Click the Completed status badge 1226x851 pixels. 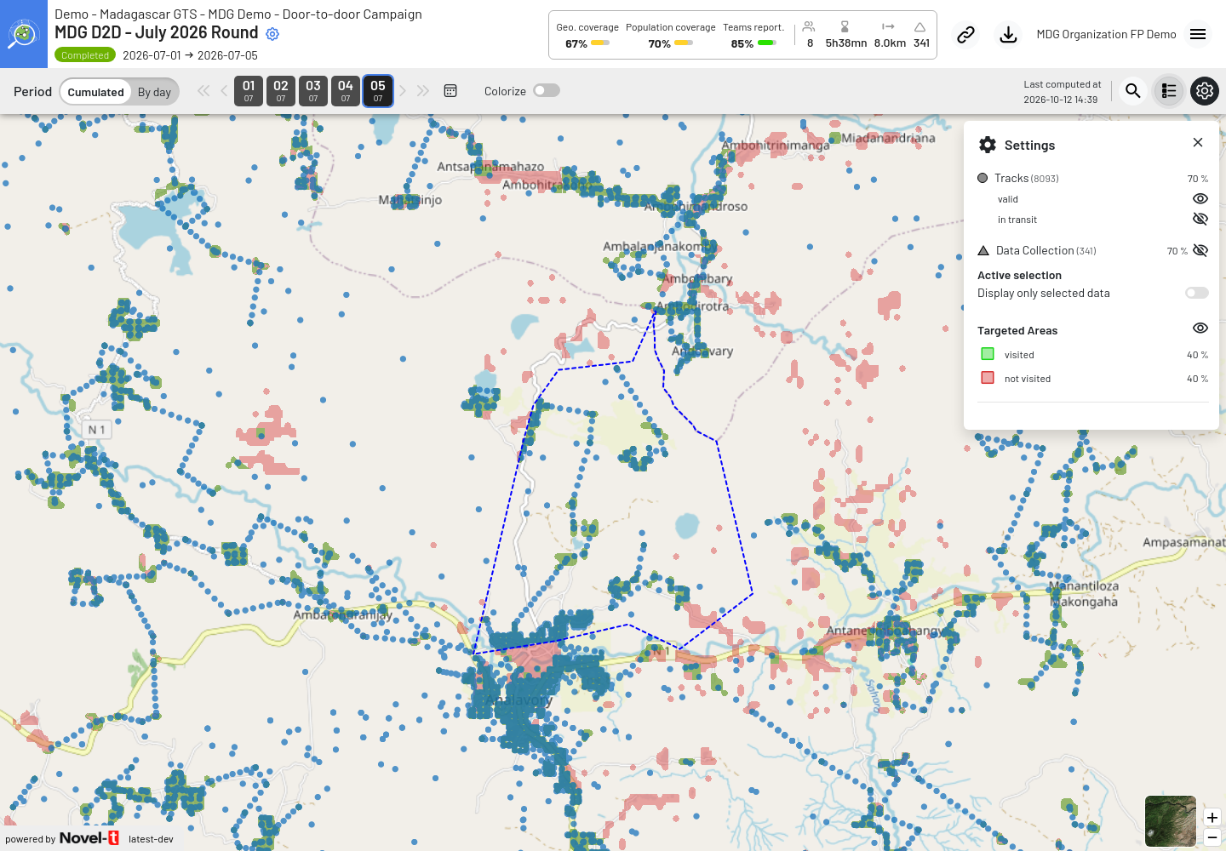[x=85, y=55]
